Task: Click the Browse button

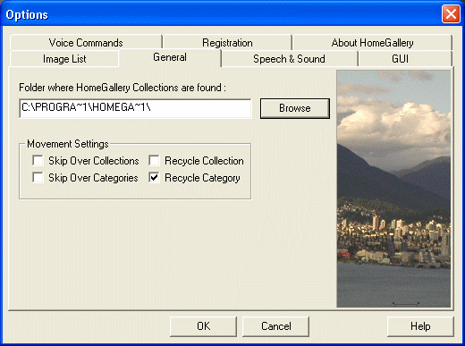Action: (x=295, y=108)
